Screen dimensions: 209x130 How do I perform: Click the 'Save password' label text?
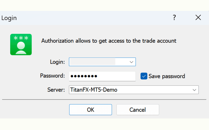tap(167, 76)
